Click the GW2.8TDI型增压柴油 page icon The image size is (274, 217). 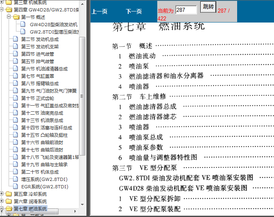[x=23, y=32]
